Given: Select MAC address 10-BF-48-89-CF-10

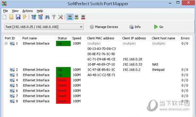Looking at the screenshot, I should click(x=101, y=64).
